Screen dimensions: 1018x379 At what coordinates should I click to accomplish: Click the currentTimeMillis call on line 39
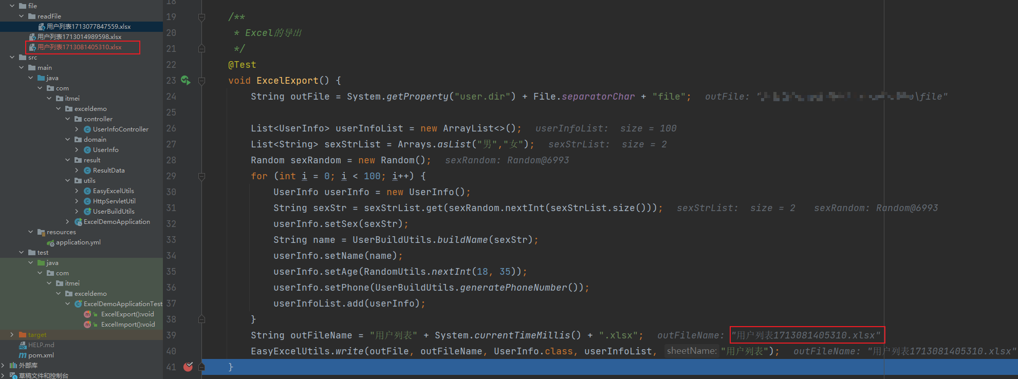(522, 335)
